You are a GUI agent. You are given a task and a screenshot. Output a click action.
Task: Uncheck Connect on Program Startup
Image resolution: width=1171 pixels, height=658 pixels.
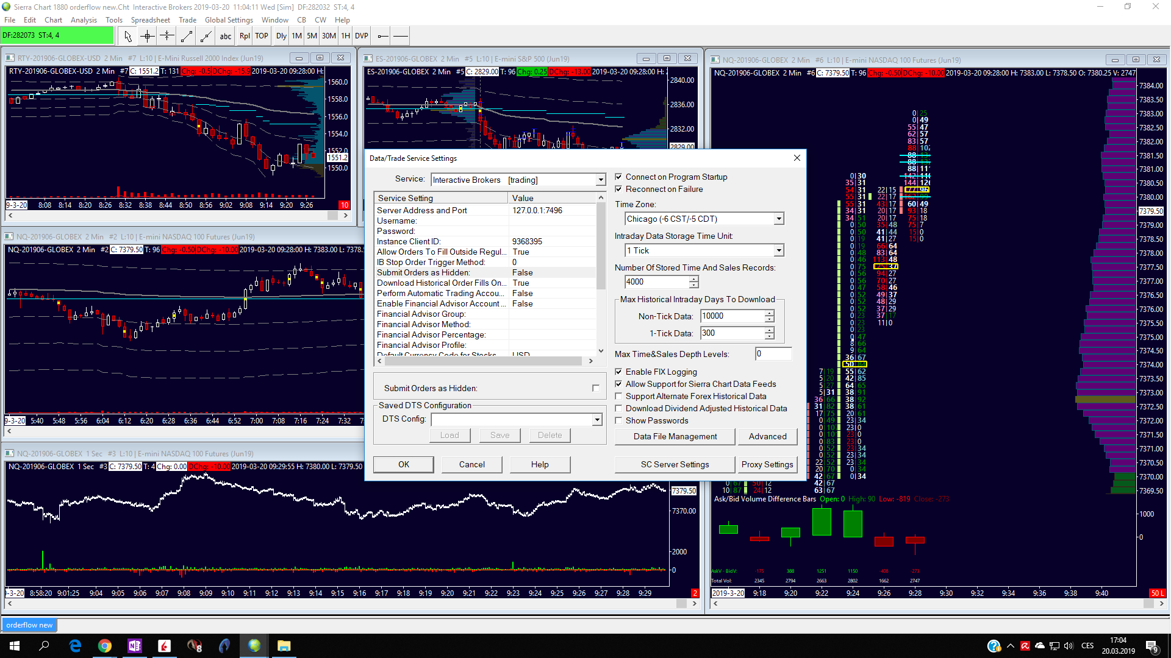point(618,177)
